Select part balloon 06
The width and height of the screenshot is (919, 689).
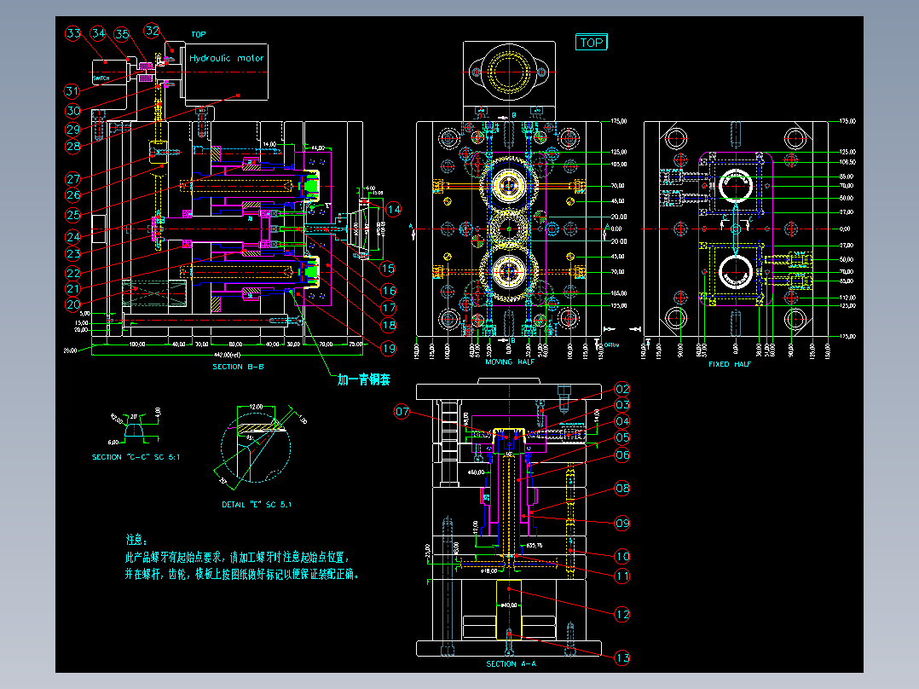[x=622, y=455]
